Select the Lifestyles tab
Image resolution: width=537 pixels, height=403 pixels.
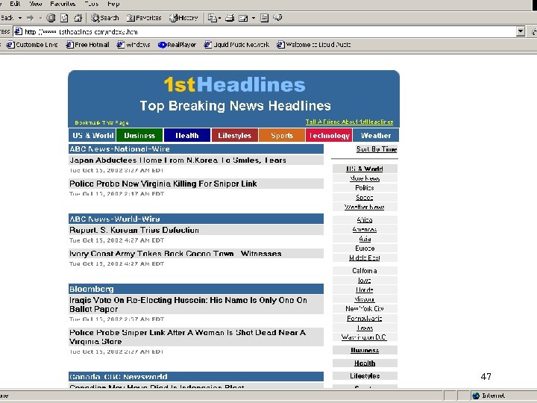tap(235, 135)
